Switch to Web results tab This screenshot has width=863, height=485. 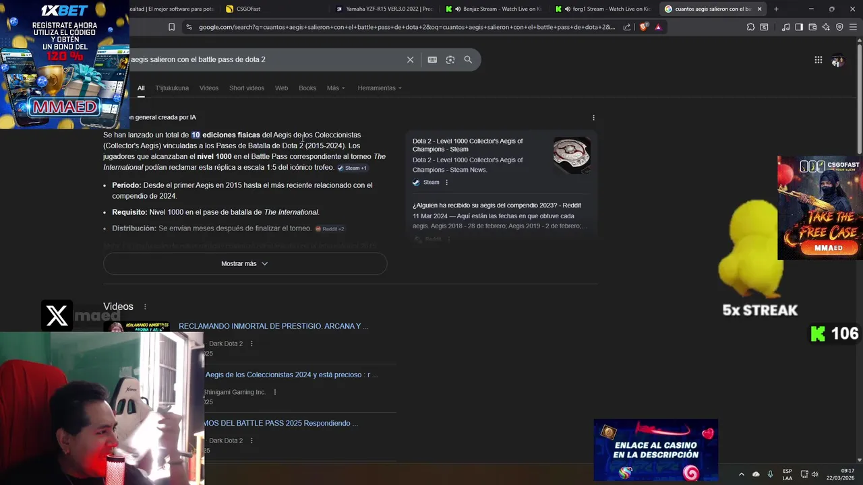pos(281,88)
